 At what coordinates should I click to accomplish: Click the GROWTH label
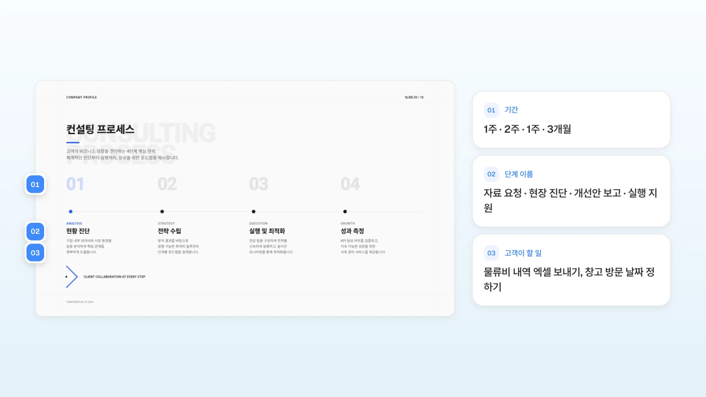tap(348, 224)
